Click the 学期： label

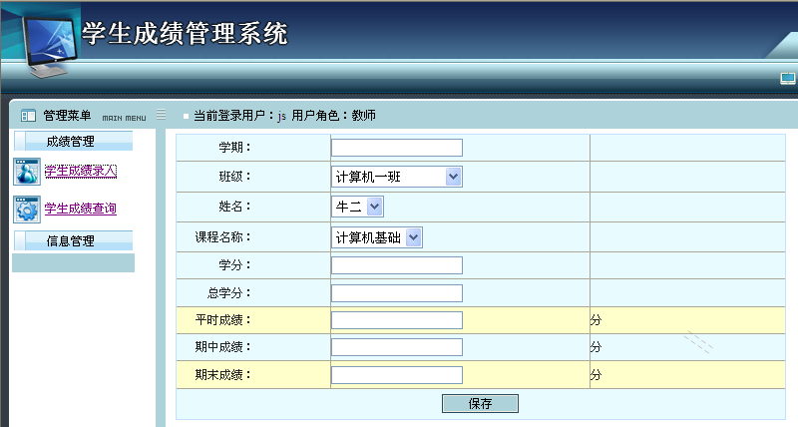pyautogui.click(x=235, y=147)
